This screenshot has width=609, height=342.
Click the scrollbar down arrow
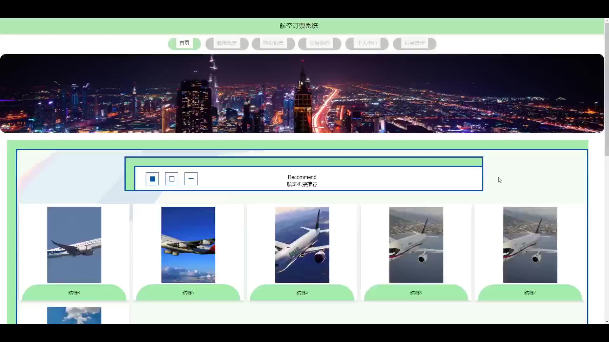pos(606,322)
